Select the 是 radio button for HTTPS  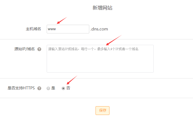click(x=48, y=88)
